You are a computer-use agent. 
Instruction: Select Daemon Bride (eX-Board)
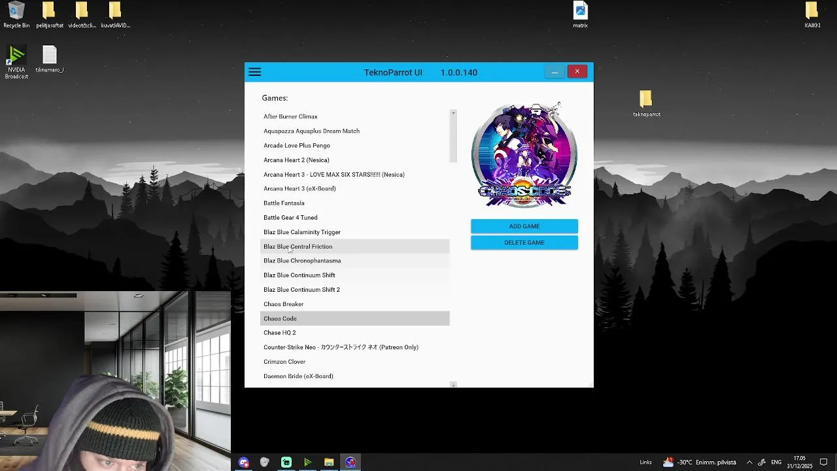(355, 376)
